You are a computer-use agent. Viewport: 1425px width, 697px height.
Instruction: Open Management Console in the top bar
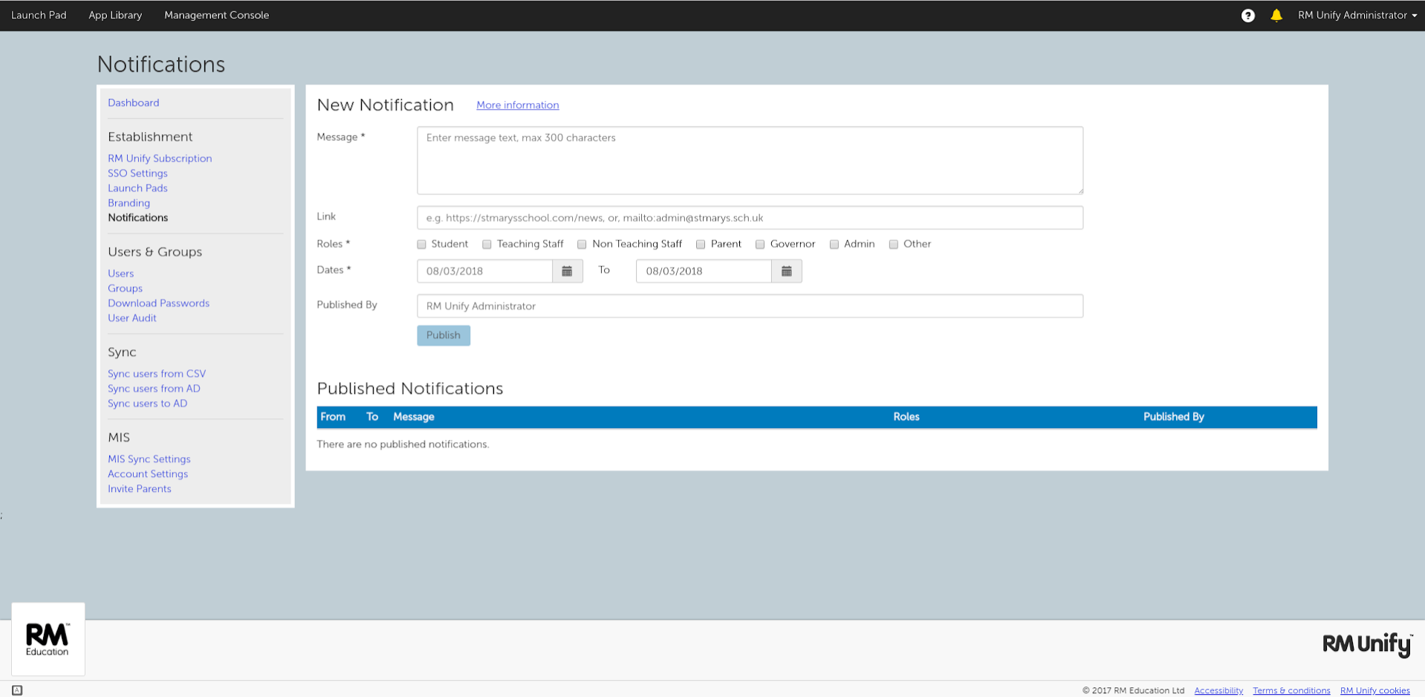pyautogui.click(x=216, y=16)
